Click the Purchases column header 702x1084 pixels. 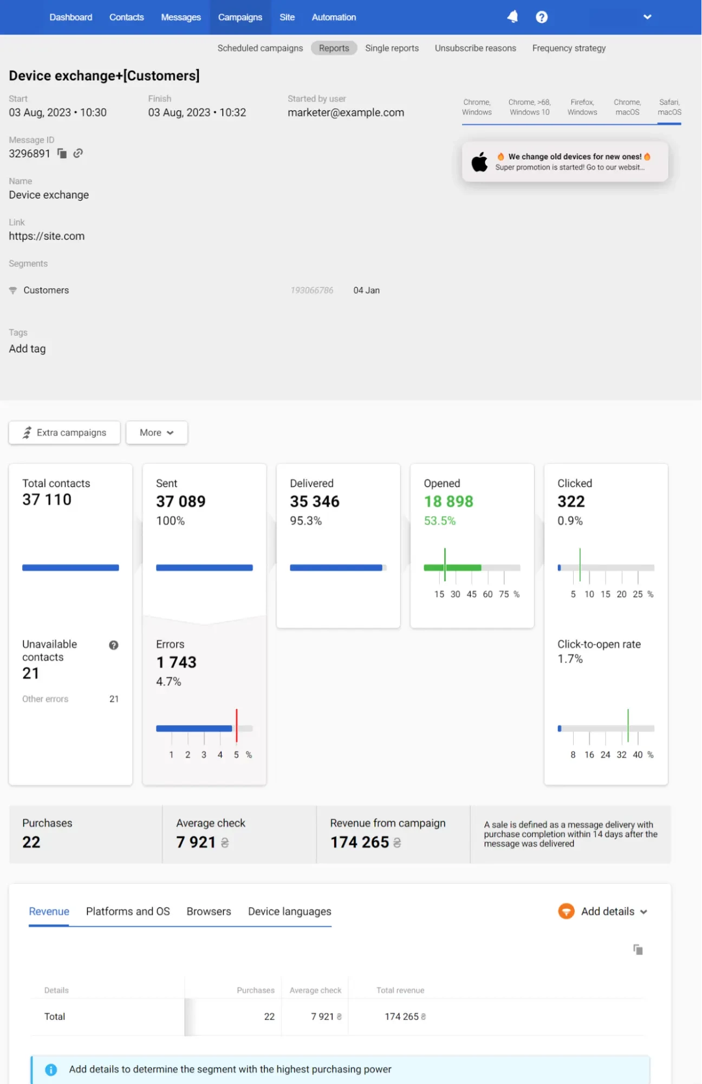(x=255, y=990)
